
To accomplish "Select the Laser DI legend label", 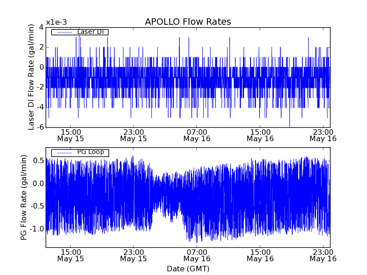I will [x=90, y=32].
